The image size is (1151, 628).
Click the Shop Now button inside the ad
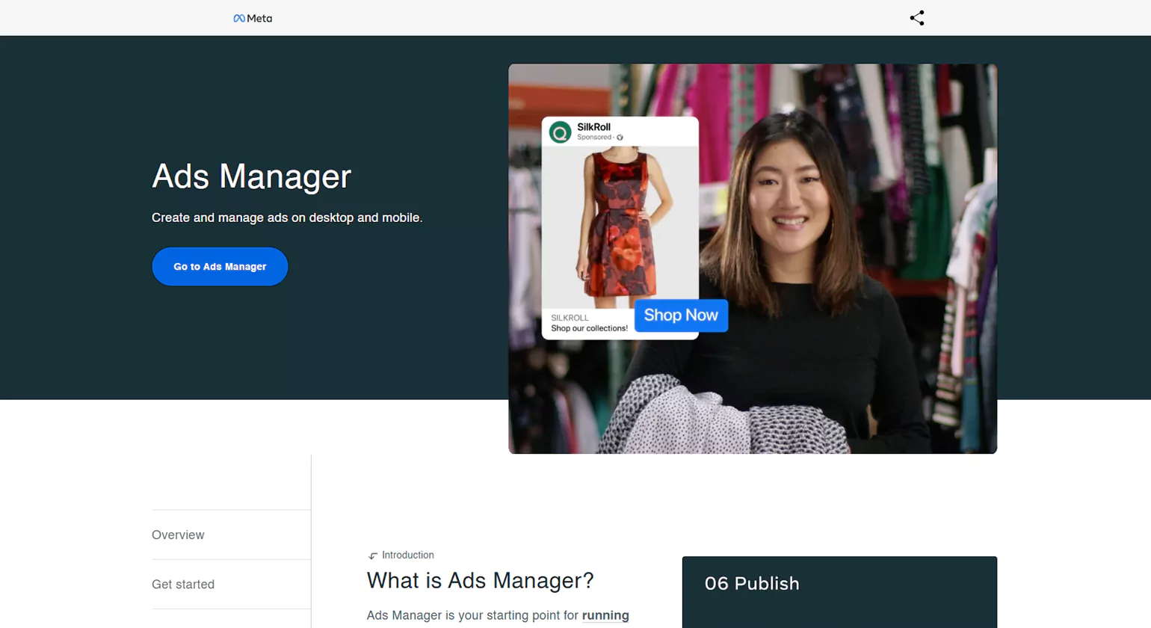coord(680,315)
